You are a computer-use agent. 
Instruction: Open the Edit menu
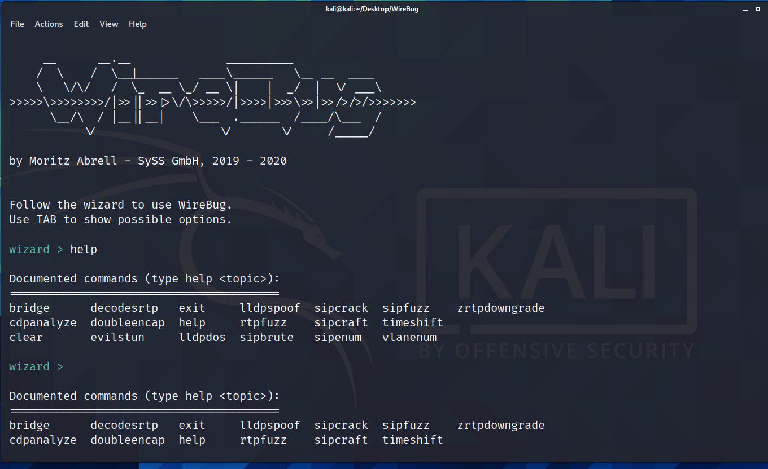pos(81,24)
